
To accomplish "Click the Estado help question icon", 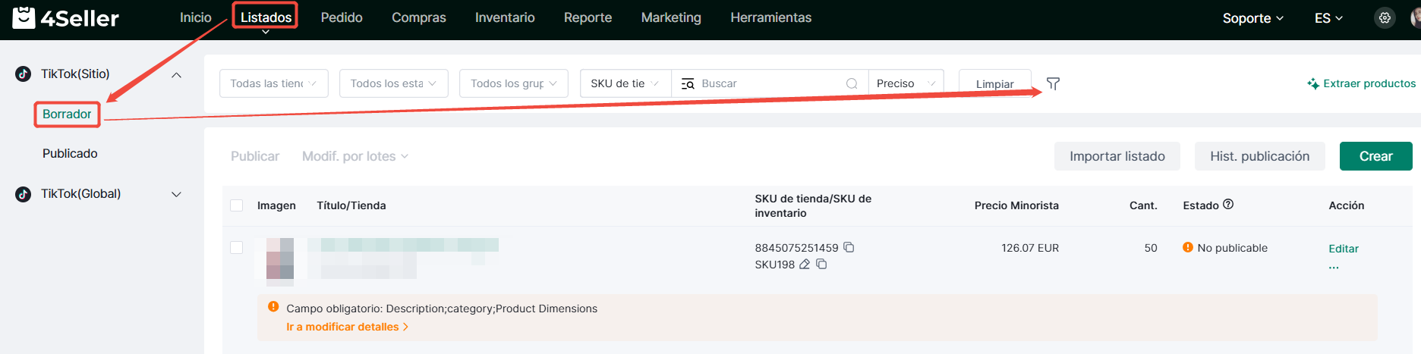I will pyautogui.click(x=1228, y=205).
